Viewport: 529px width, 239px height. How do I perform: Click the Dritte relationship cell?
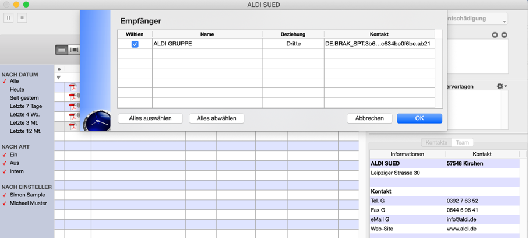tap(293, 44)
